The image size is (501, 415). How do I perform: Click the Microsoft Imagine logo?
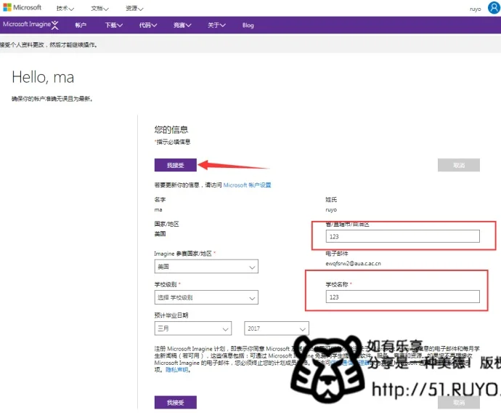pyautogui.click(x=30, y=25)
